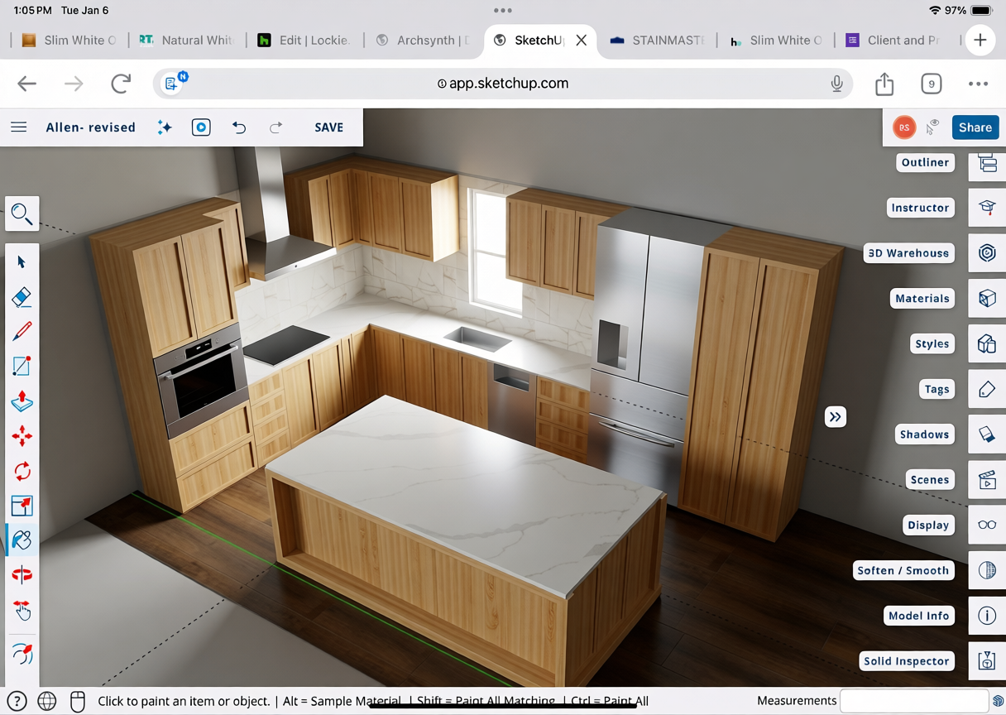Select the Move tool
Screen dimensions: 1006x715
tap(22, 436)
